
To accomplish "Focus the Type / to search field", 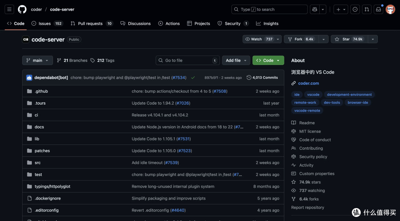I will 269,9.
